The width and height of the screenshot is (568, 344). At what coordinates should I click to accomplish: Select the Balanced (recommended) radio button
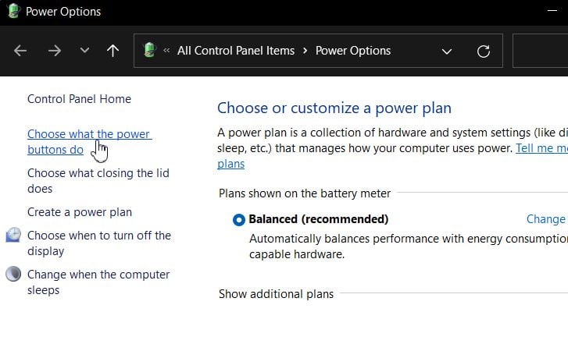239,219
